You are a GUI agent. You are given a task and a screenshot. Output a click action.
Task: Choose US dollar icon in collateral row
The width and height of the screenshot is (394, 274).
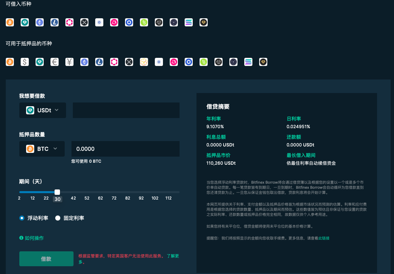(x=25, y=62)
